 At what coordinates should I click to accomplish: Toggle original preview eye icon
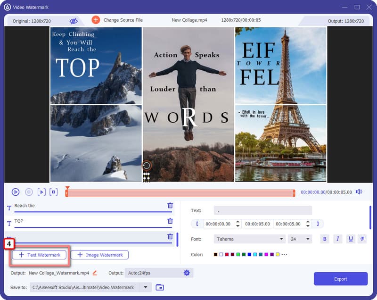[x=74, y=21]
